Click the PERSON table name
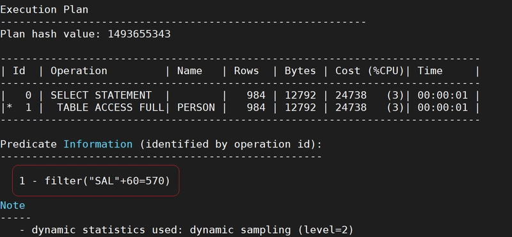Image resolution: width=512 pixels, height=237 pixels. [x=196, y=107]
